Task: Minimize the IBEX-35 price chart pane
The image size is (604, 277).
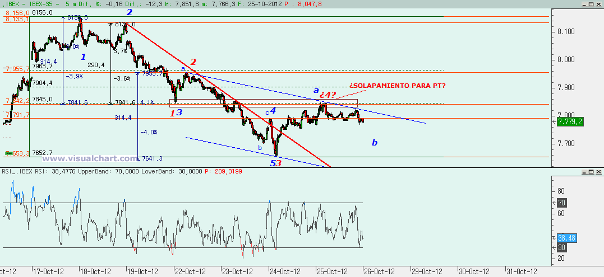Action: tap(584, 4)
